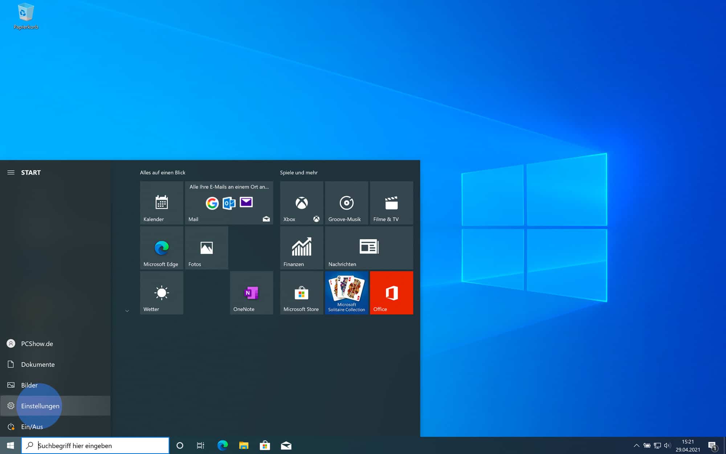Show hidden system tray icons
The width and height of the screenshot is (726, 454).
pos(636,445)
